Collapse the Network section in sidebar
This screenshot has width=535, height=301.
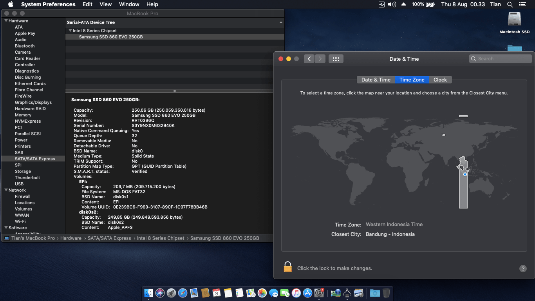[x=6, y=190]
